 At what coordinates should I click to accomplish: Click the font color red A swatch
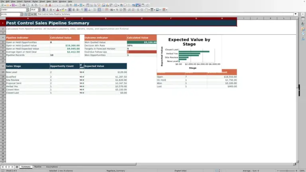[57, 10]
